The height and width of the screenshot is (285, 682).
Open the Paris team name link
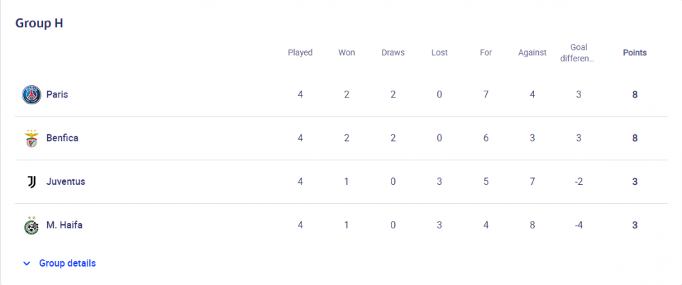pyautogui.click(x=57, y=94)
